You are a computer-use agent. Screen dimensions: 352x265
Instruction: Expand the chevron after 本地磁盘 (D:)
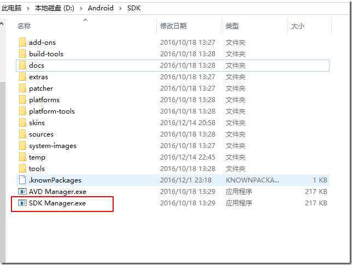coord(81,8)
